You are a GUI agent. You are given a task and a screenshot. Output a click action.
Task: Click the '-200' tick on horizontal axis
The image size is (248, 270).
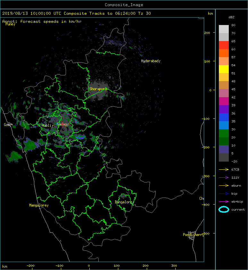pos(31,266)
